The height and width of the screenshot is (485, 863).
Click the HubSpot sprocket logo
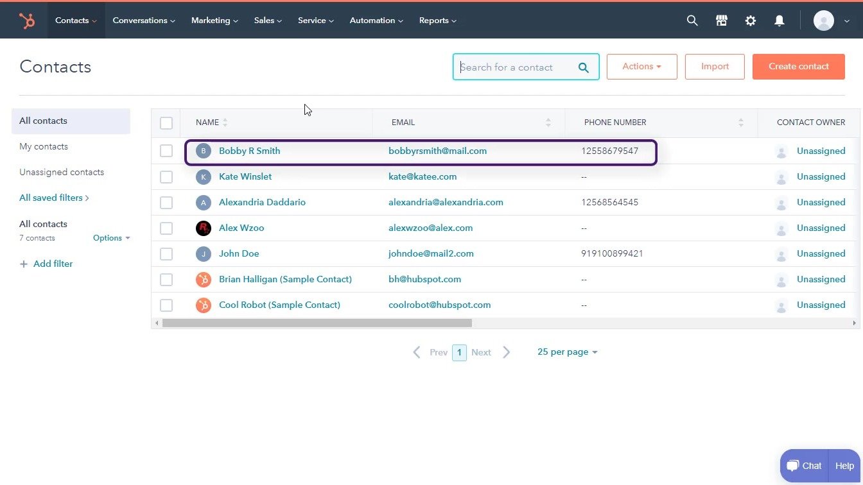[27, 20]
